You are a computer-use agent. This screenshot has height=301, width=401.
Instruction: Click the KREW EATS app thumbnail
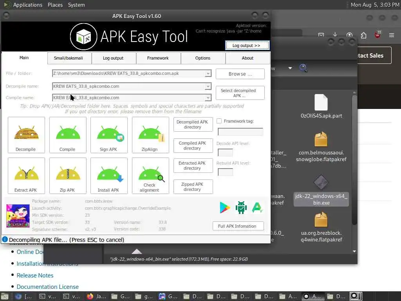18,216
